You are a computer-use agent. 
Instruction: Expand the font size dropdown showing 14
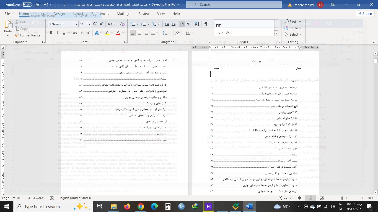tap(89, 24)
